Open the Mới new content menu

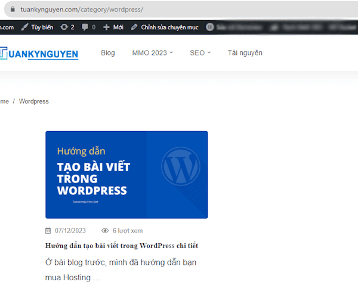click(118, 27)
